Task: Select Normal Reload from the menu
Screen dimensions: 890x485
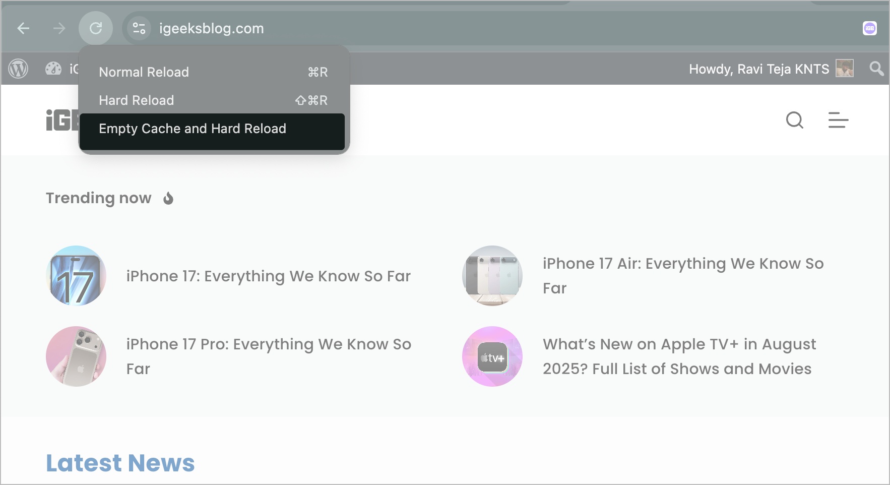Action: 214,72
